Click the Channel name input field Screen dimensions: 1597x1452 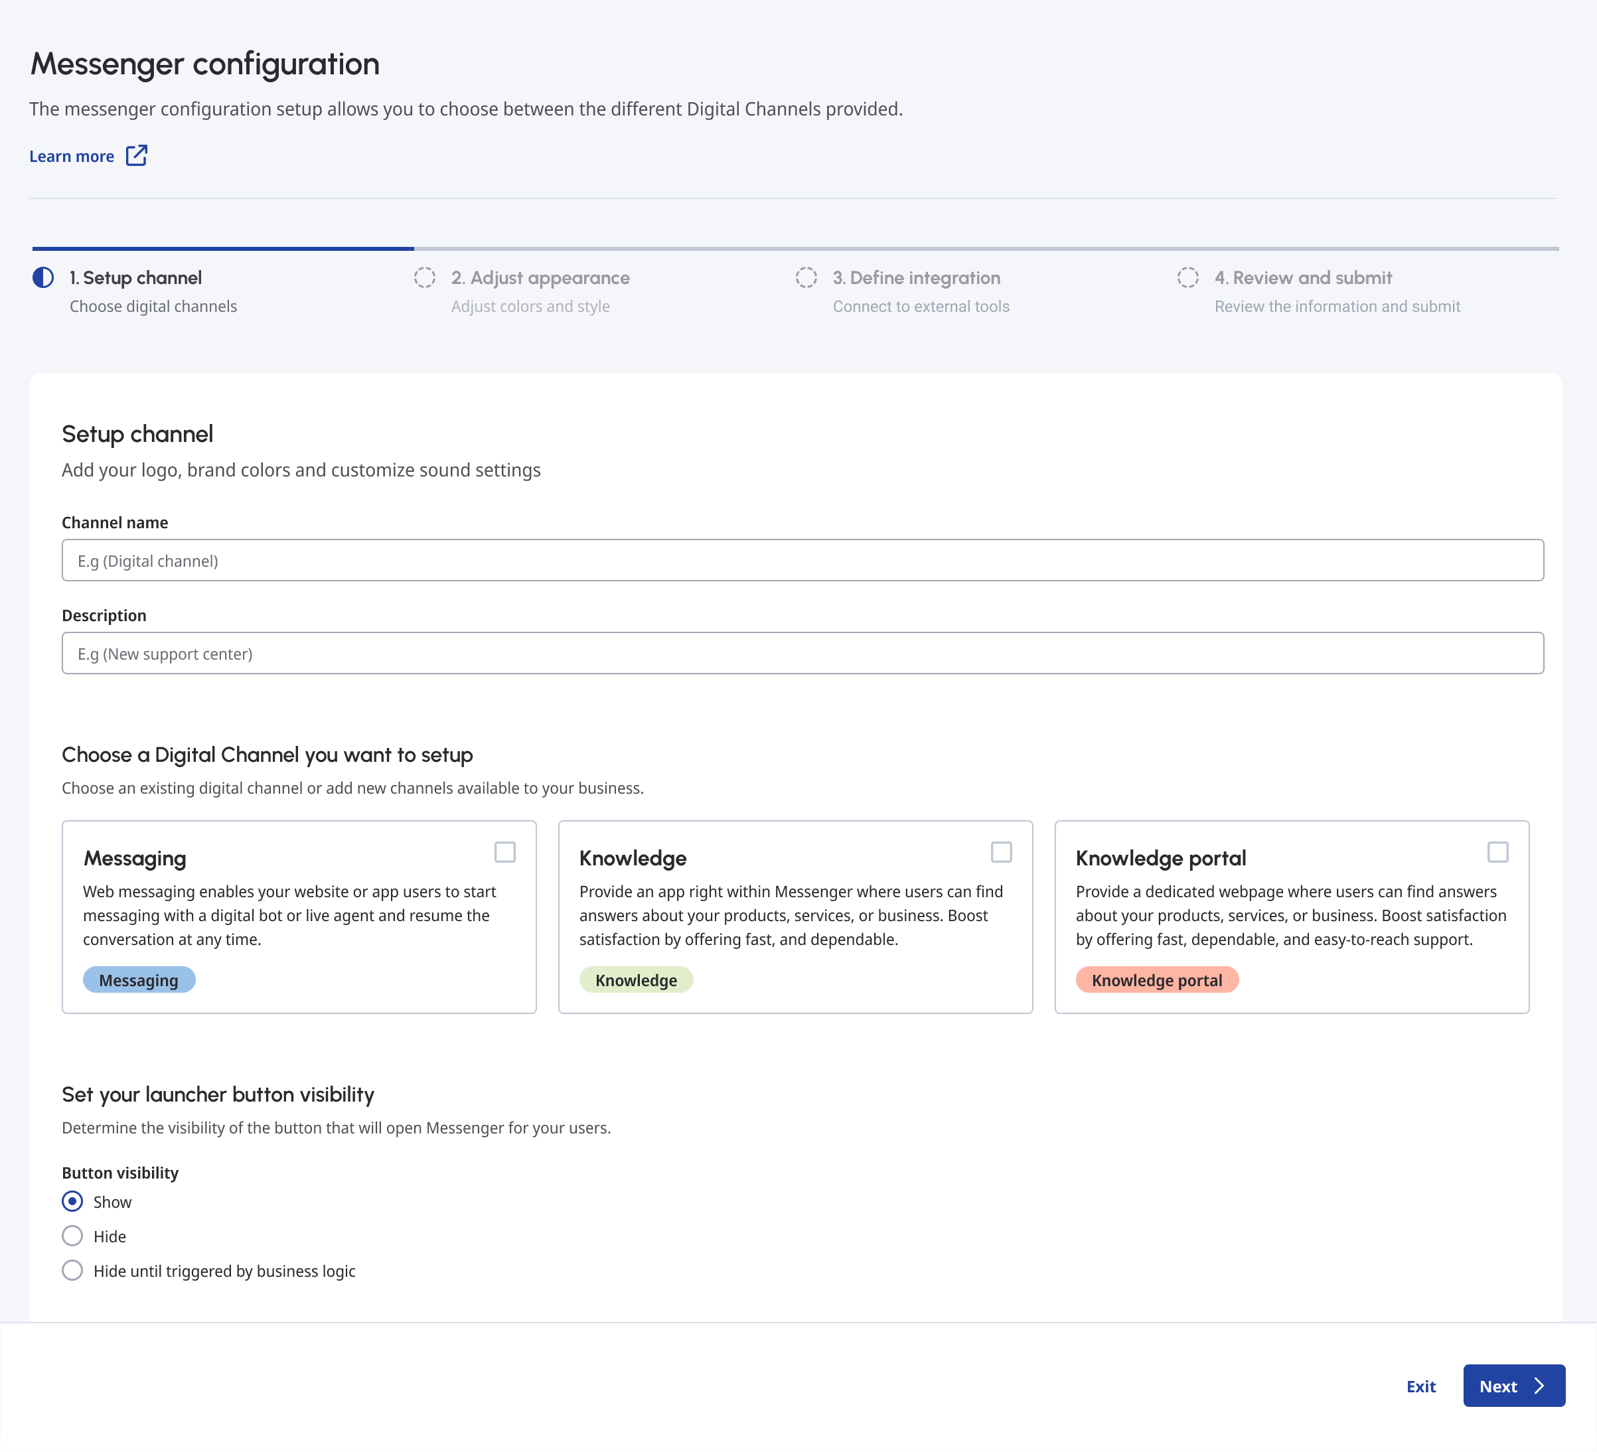coord(802,560)
